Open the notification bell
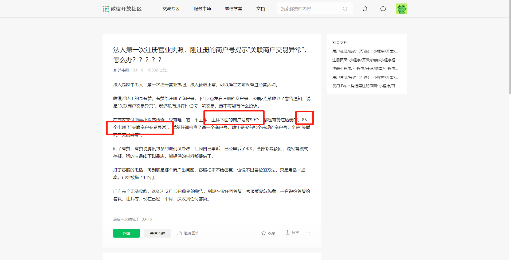Screen dimensions: 511x260 (x=365, y=9)
